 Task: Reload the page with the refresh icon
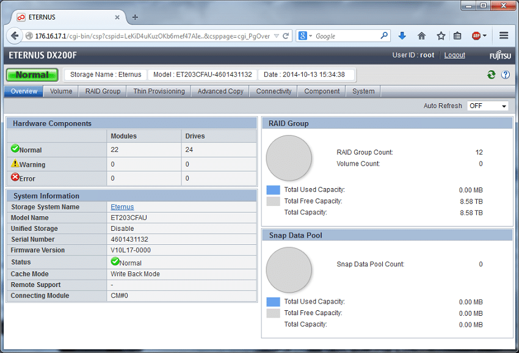tap(286, 36)
